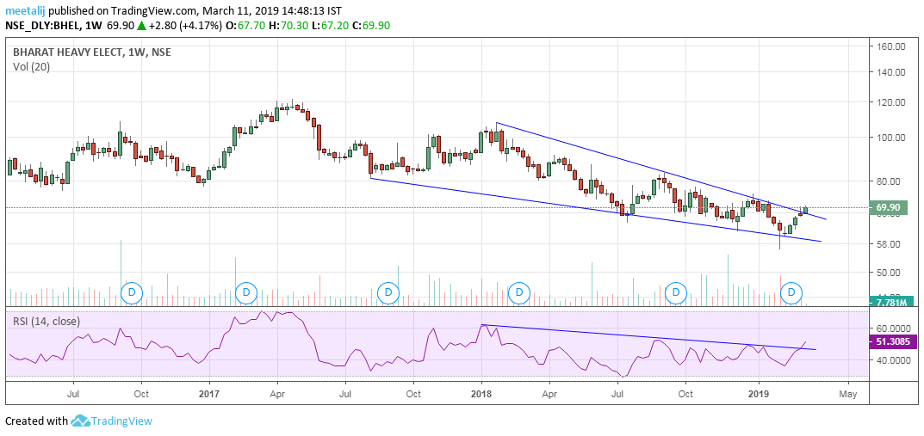
Task: Click the green 69.90 current price label
Action: pyautogui.click(x=889, y=208)
